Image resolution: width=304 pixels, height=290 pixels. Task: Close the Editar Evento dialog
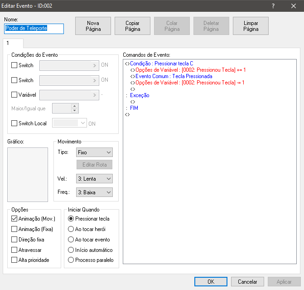tap(293, 6)
